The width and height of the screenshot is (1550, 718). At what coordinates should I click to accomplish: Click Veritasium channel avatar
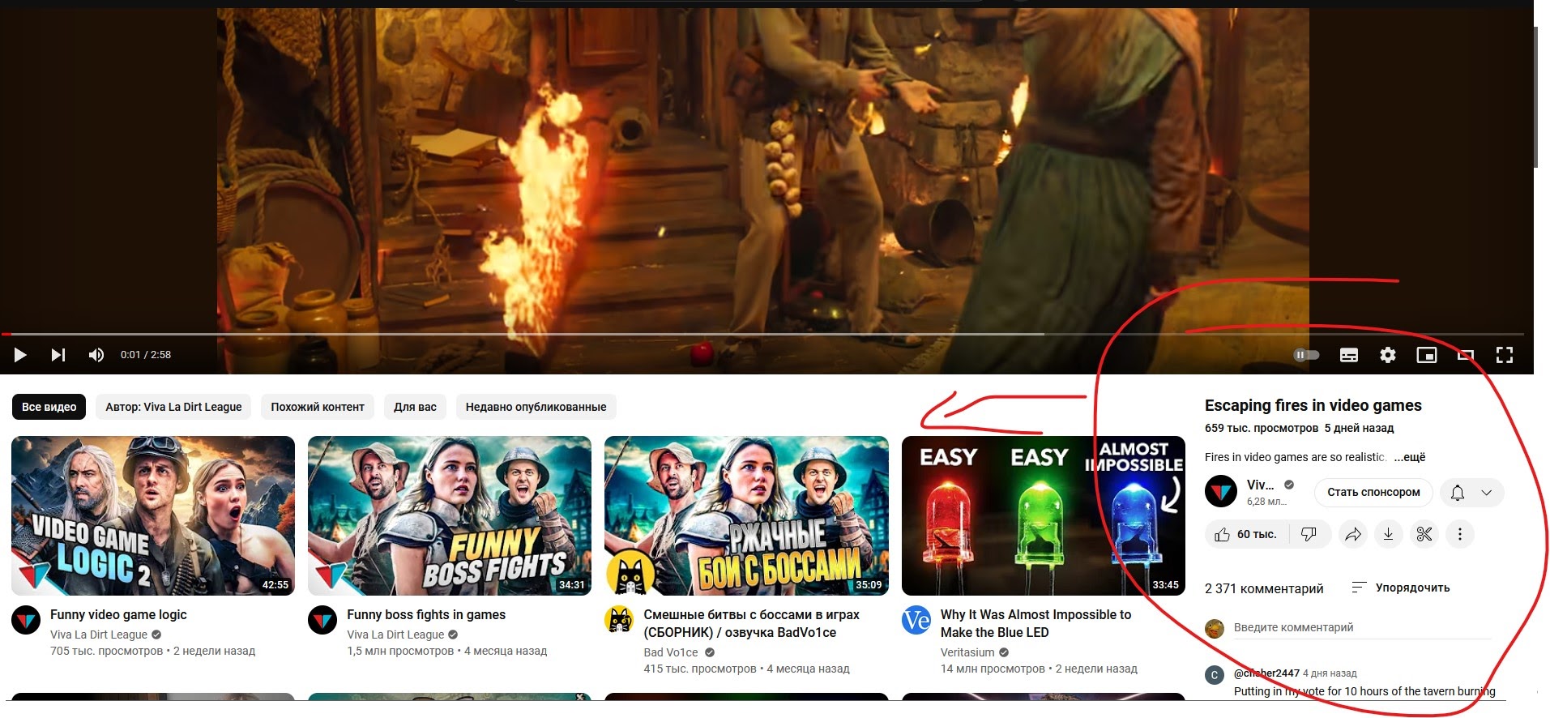pos(916,621)
